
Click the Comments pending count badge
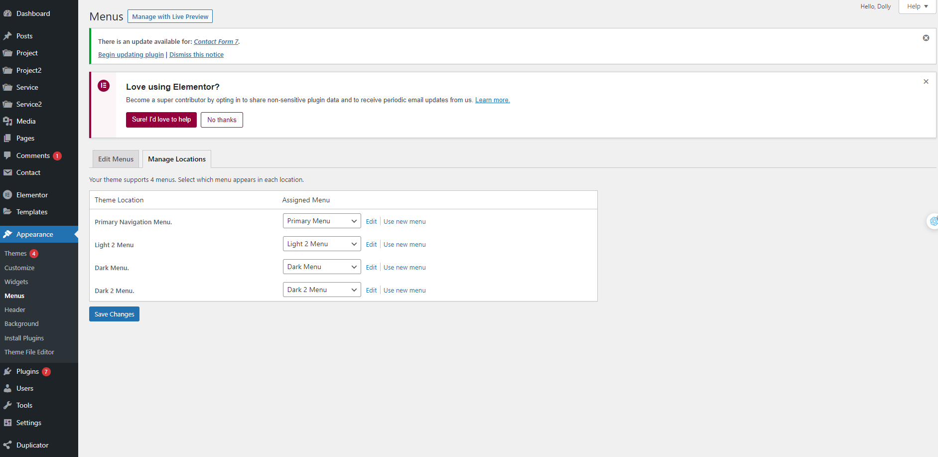(x=57, y=156)
